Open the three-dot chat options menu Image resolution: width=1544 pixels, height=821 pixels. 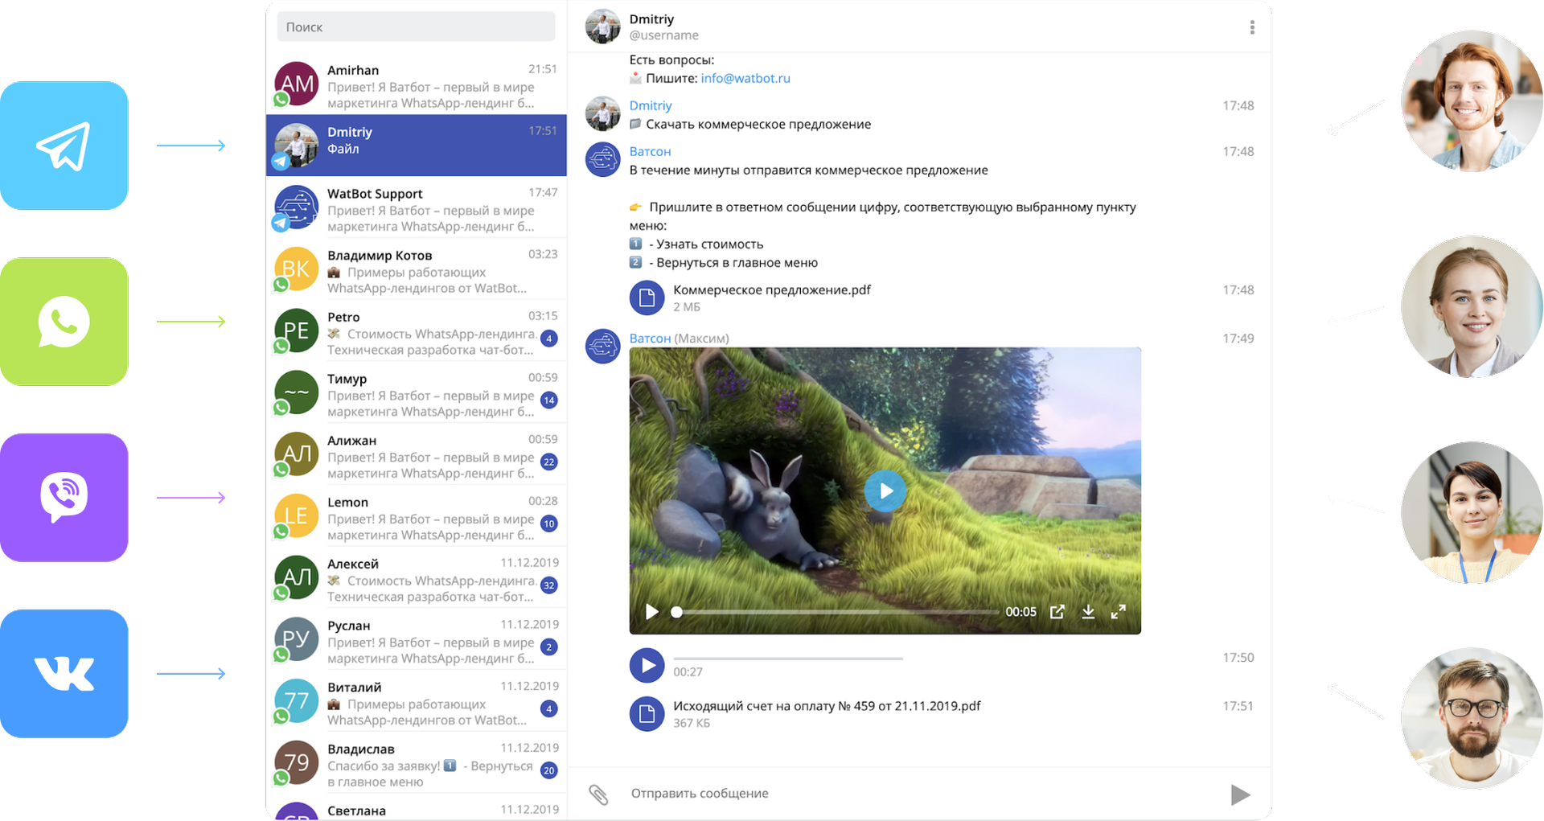[1252, 27]
